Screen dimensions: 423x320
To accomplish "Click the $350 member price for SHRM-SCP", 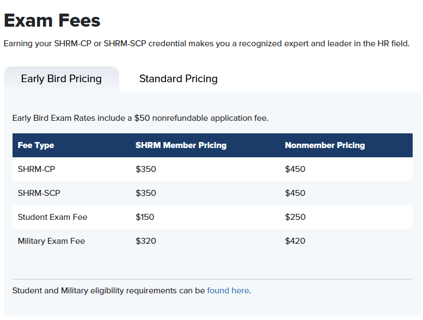I will tap(146, 193).
